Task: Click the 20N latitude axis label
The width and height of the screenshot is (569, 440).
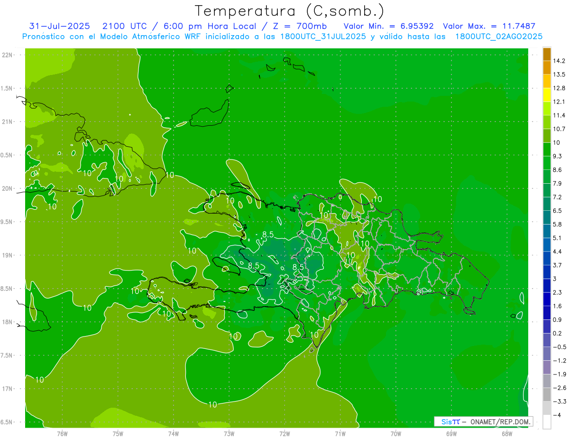Action: 8,189
